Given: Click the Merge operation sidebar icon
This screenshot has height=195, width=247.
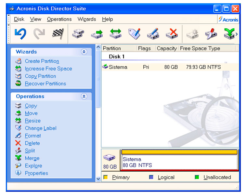Looking at the screenshot, I should coord(18,158).
